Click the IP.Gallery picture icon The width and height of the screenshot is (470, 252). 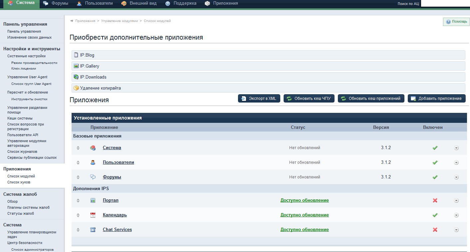click(x=76, y=66)
